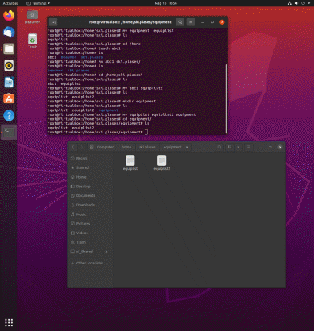Open Music in the Files sidebar
Image resolution: width=314 pixels, height=331 pixels.
point(90,214)
